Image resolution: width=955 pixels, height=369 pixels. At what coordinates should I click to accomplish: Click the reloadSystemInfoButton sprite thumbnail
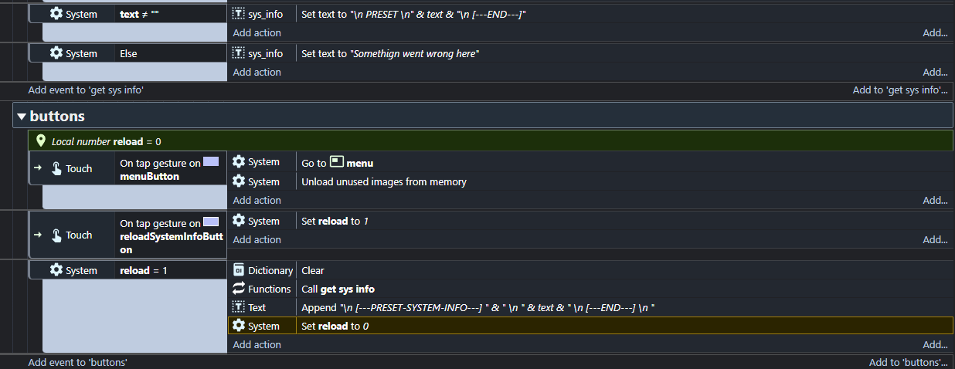pyautogui.click(x=211, y=222)
